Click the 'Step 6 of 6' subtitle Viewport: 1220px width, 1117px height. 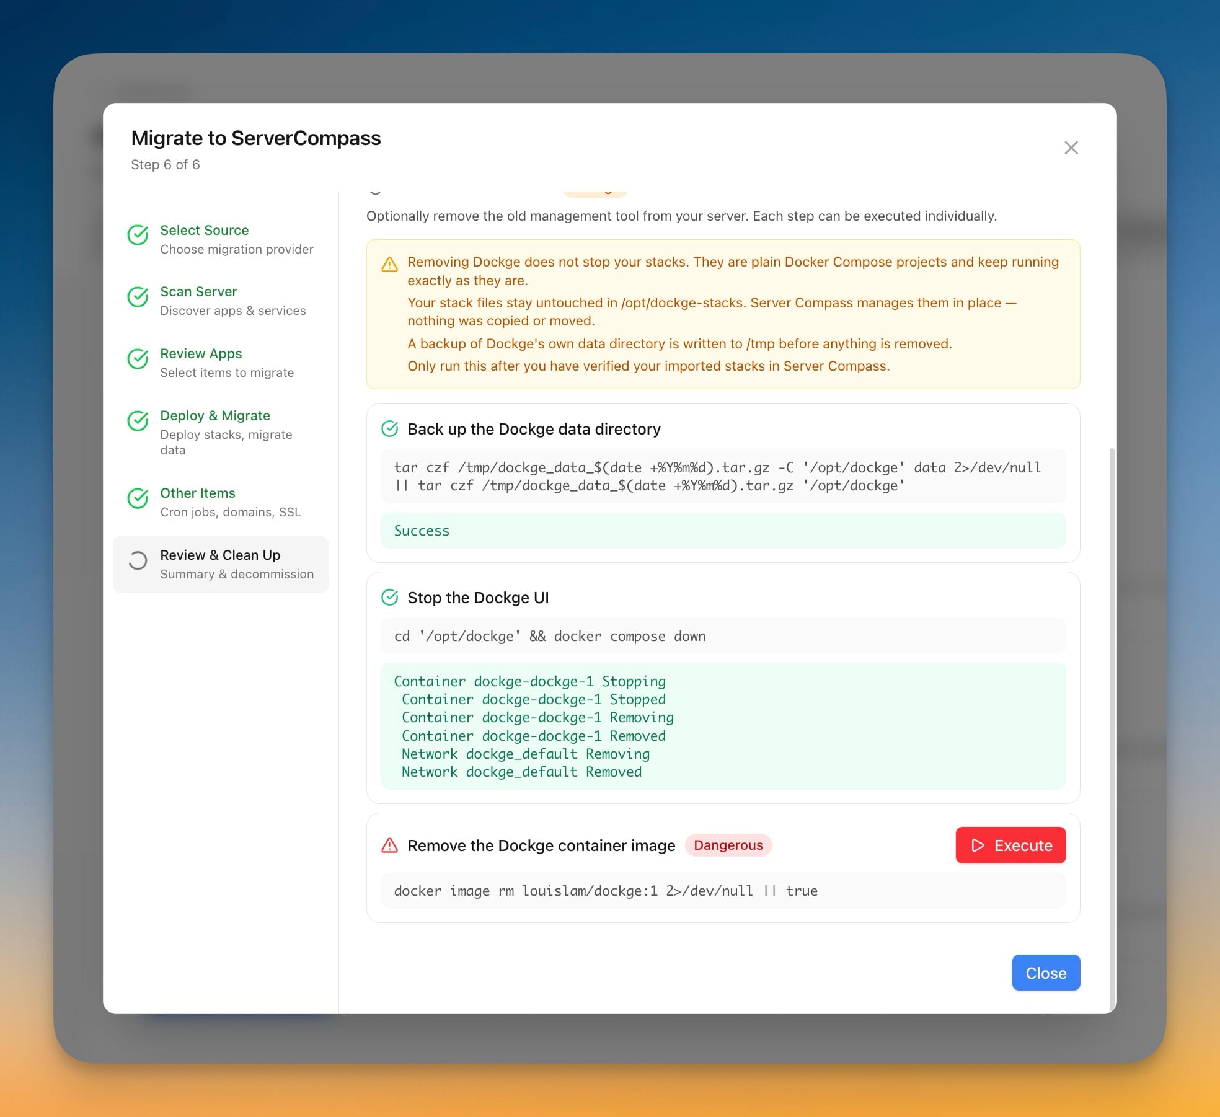166,164
